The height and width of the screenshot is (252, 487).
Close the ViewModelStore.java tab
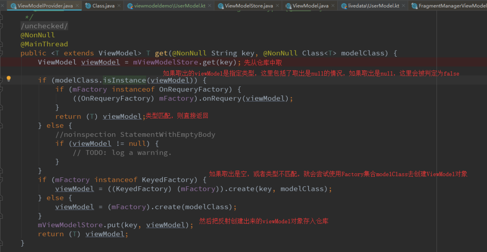click(277, 5)
